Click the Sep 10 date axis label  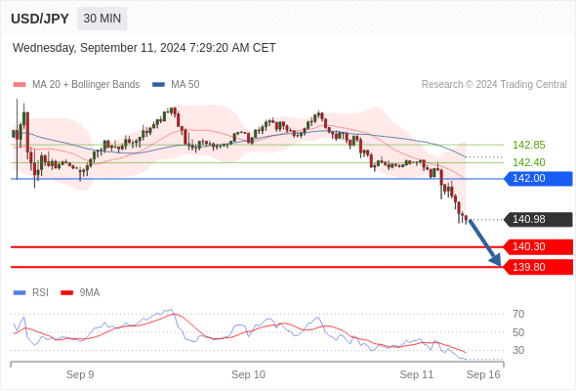248,374
